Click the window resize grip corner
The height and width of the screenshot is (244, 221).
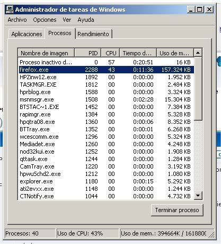click(x=211, y=234)
